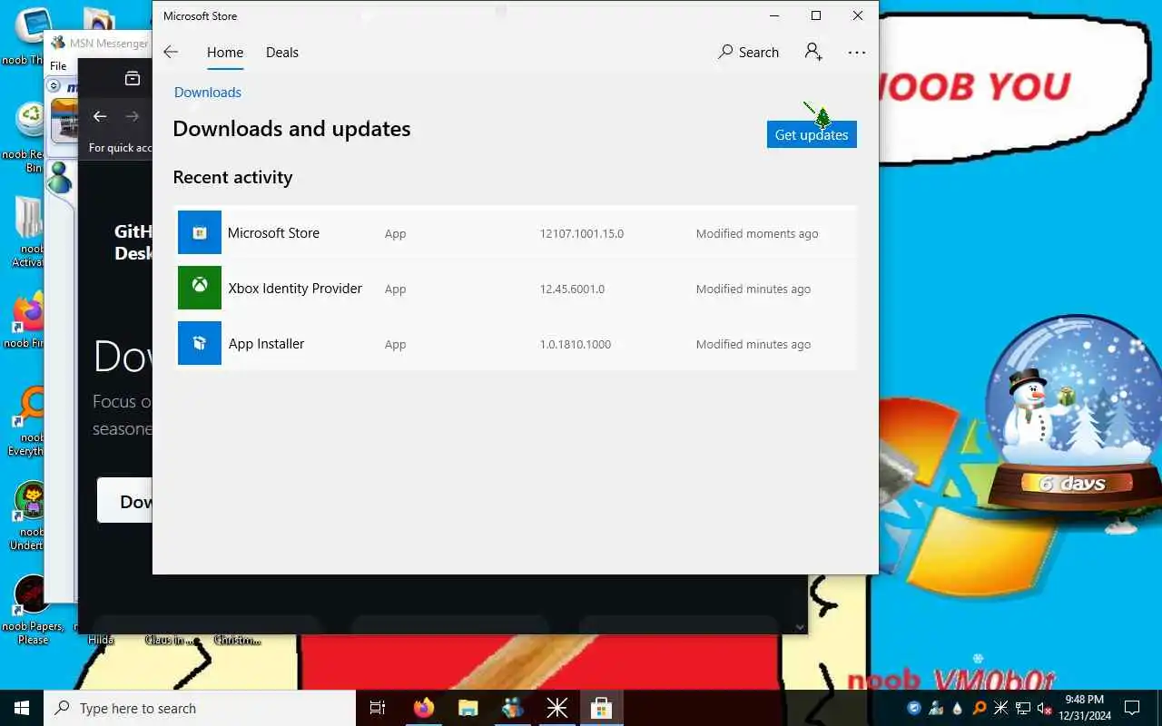Click the browser tab overview icon behind Store
Image resolution: width=1162 pixels, height=726 pixels.
(133, 78)
